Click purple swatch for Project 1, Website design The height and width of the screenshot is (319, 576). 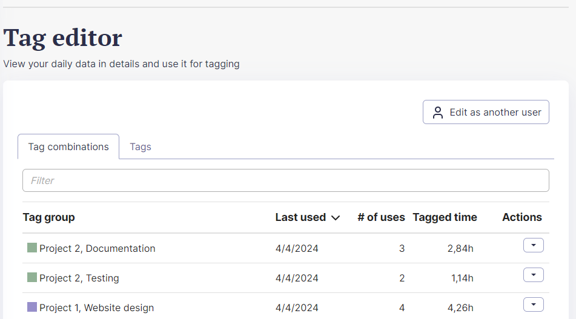tap(32, 307)
